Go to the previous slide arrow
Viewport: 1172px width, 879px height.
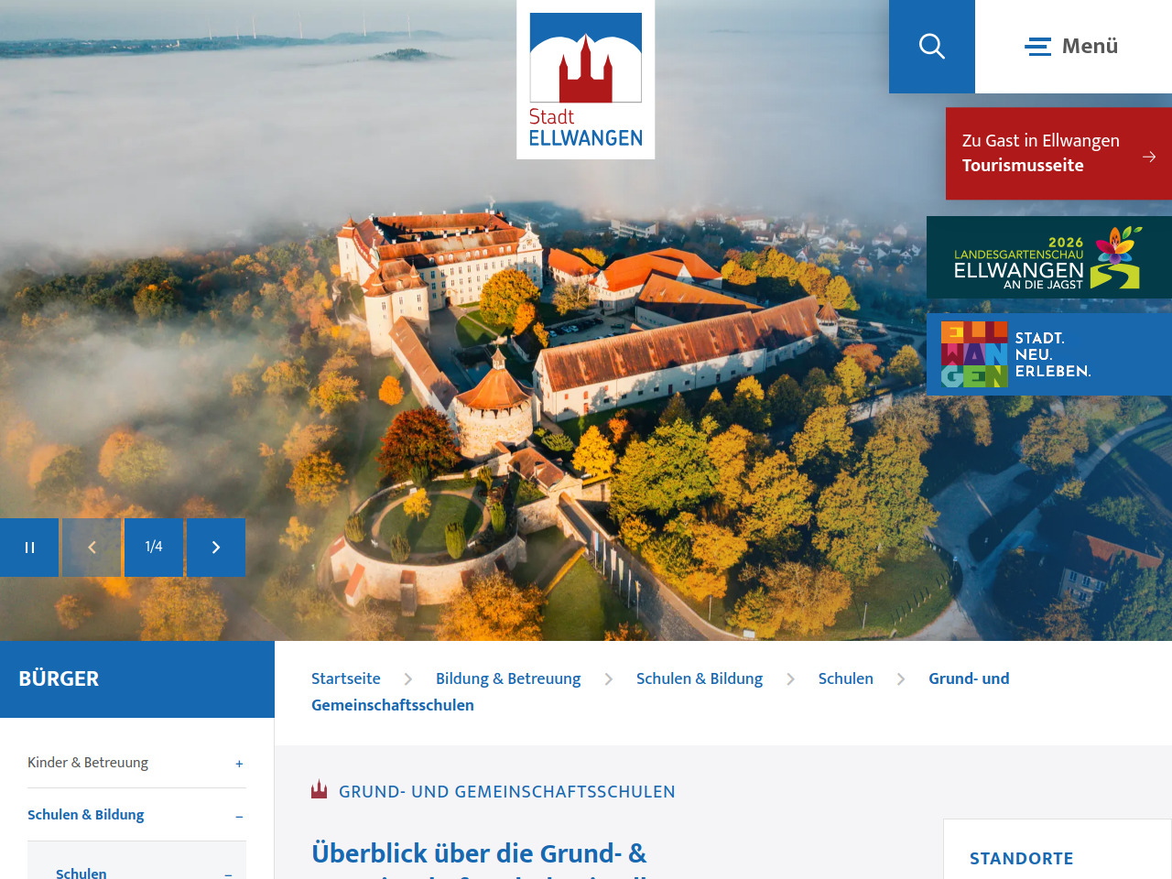[x=92, y=548]
